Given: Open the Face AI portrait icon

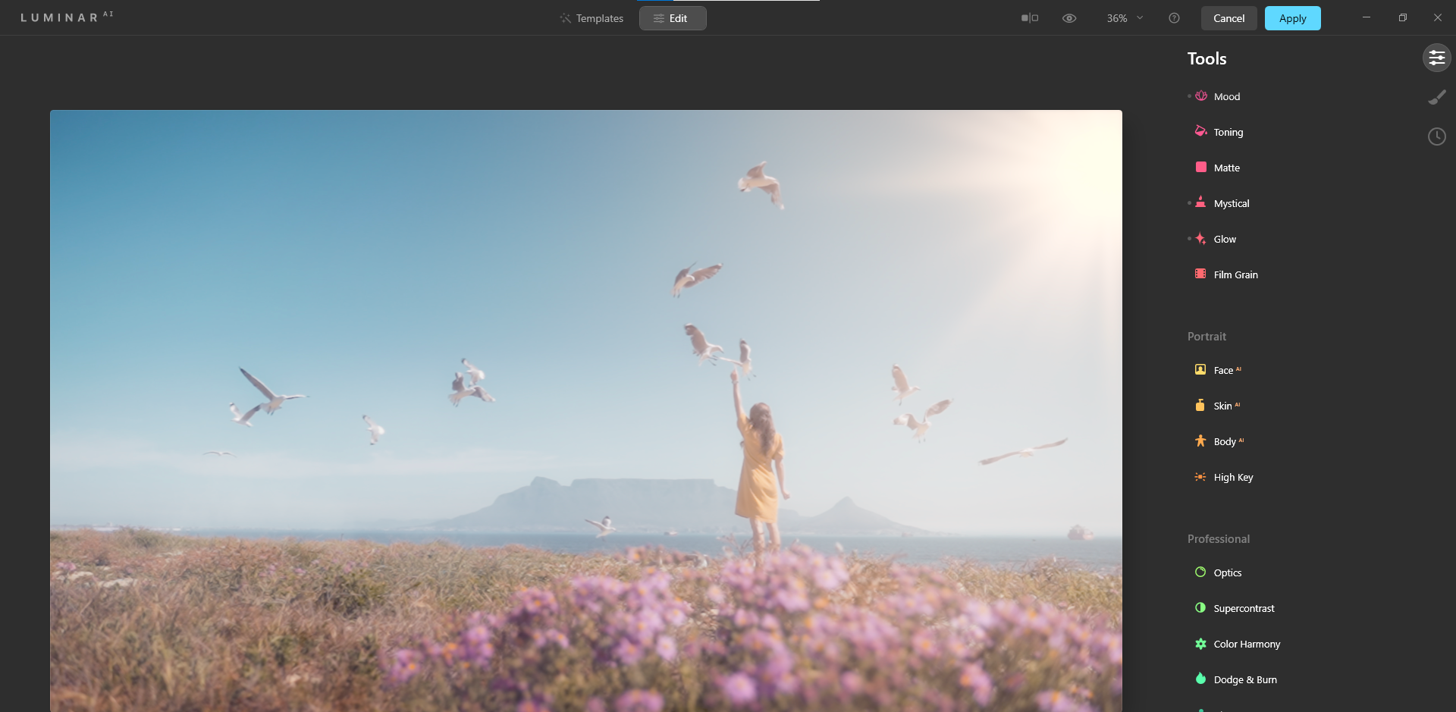Looking at the screenshot, I should (x=1200, y=369).
